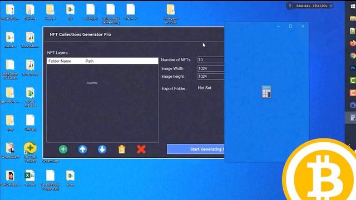Select the generative desktop folder
This screenshot has width=356, height=200.
[x=10, y=95]
